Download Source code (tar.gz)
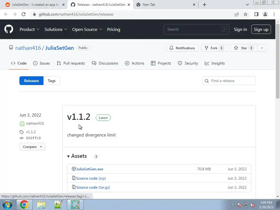The height and width of the screenshot is (210, 280). point(93,187)
